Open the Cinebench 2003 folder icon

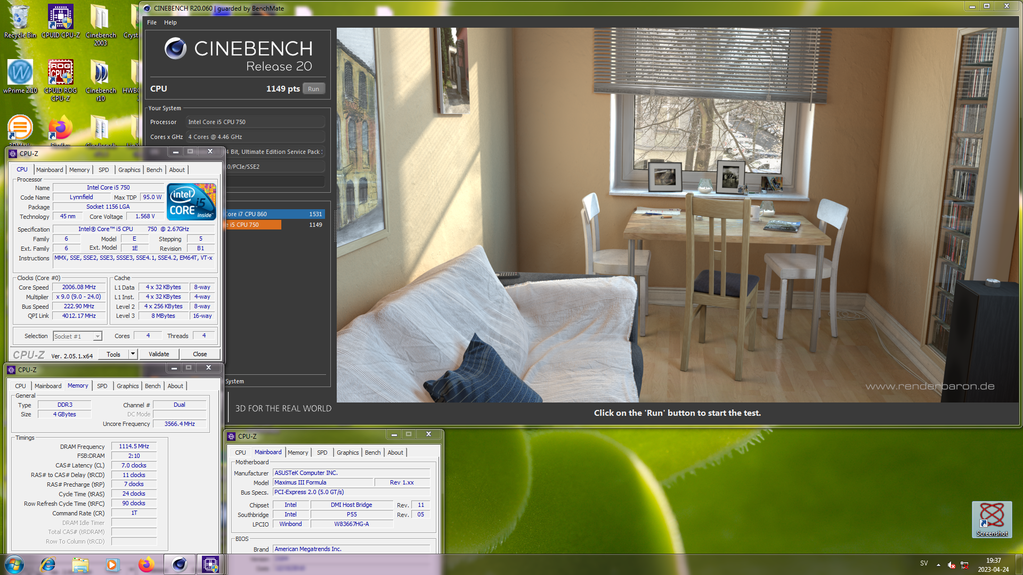pyautogui.click(x=101, y=25)
